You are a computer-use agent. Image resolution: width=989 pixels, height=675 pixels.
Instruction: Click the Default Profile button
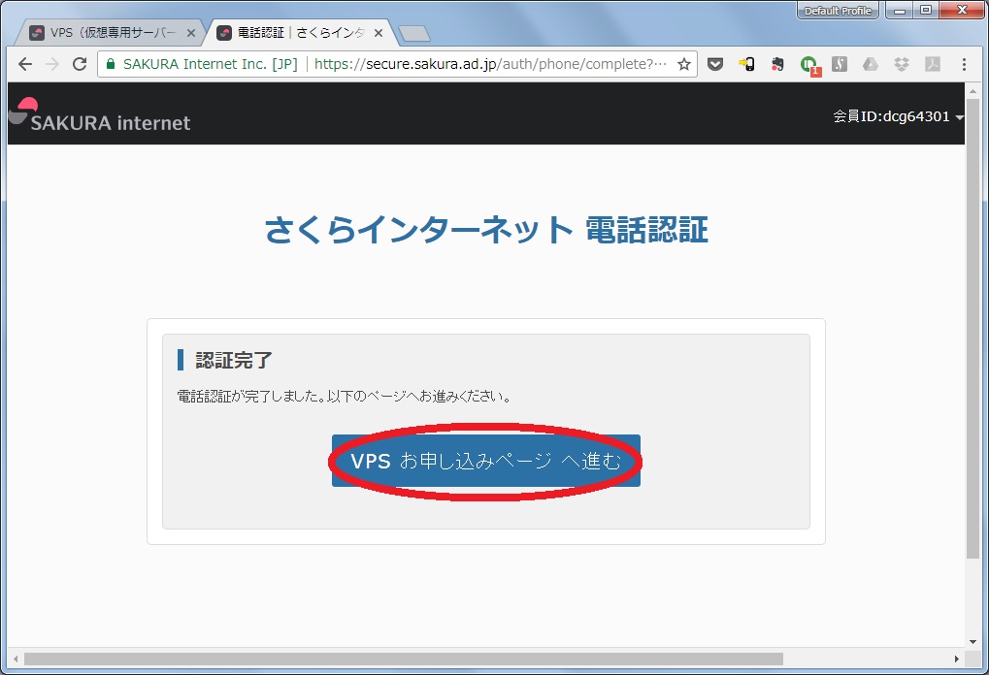click(838, 11)
